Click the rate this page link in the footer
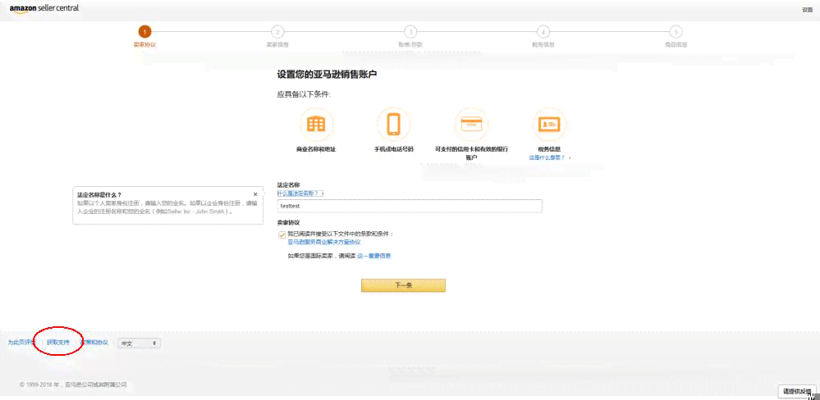The width and height of the screenshot is (820, 400). point(21,343)
